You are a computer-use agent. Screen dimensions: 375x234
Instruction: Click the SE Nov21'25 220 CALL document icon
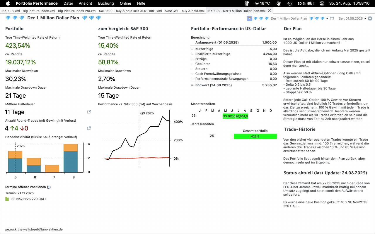tap(7, 199)
